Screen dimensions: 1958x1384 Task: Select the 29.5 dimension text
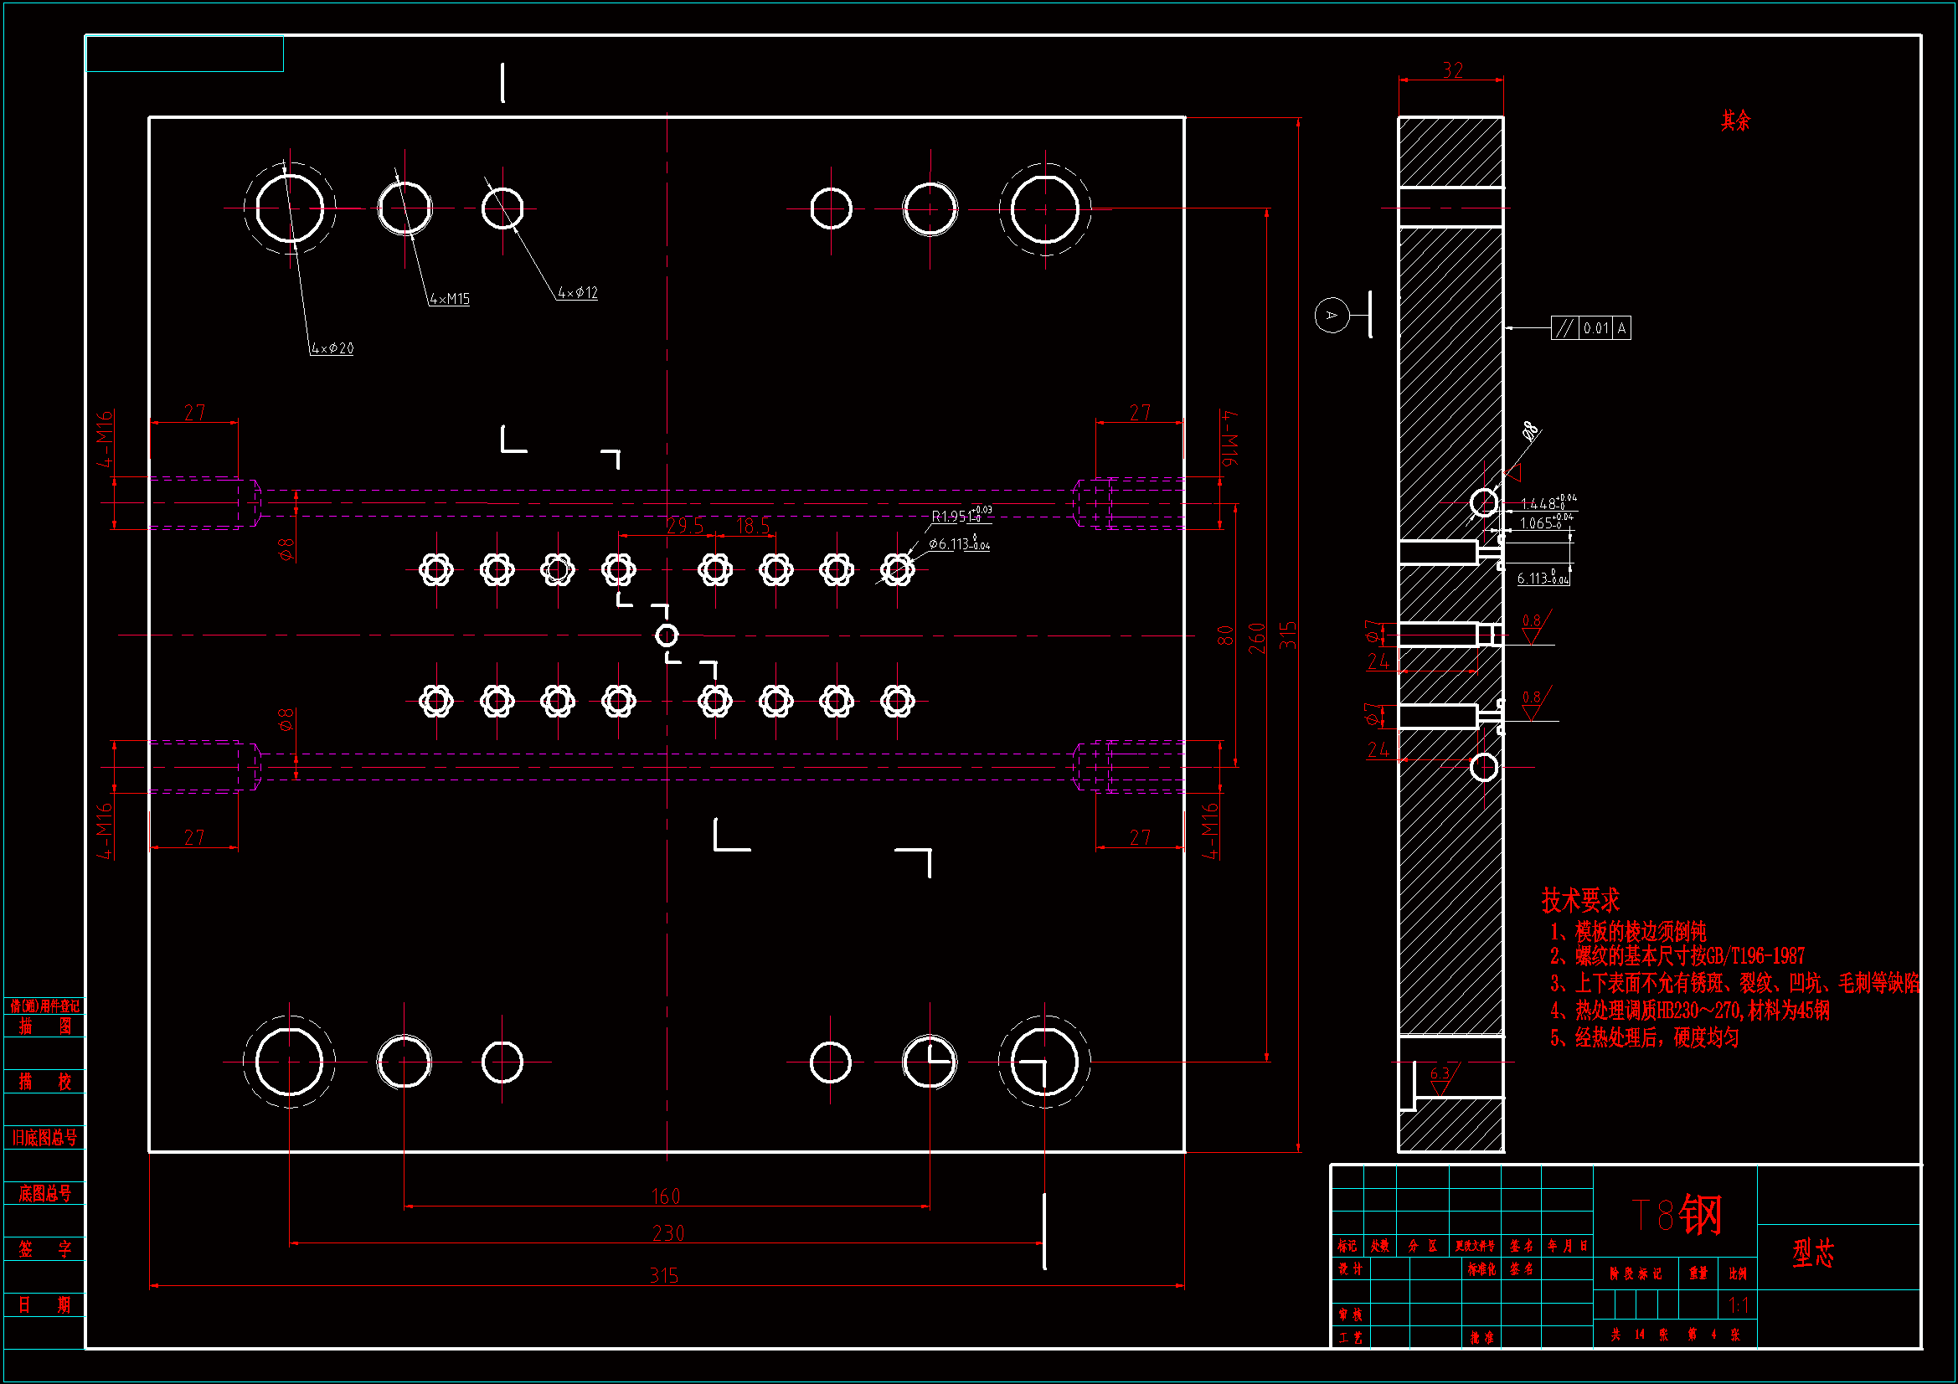[x=685, y=526]
